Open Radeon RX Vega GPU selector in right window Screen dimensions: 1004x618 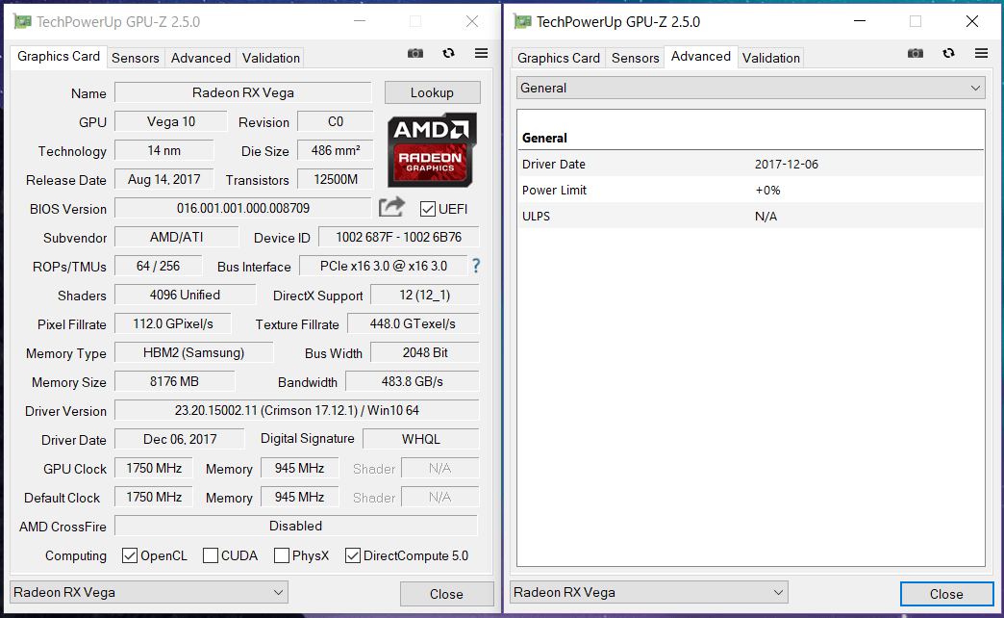[x=648, y=592]
